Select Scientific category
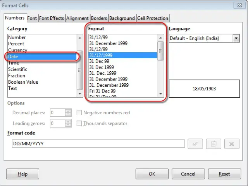Image resolution: width=248 pixels, height=186 pixels. (x=42, y=69)
